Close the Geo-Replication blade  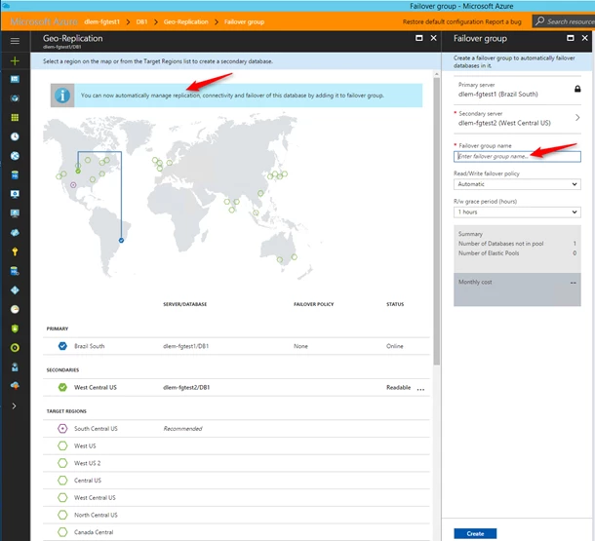pos(433,38)
